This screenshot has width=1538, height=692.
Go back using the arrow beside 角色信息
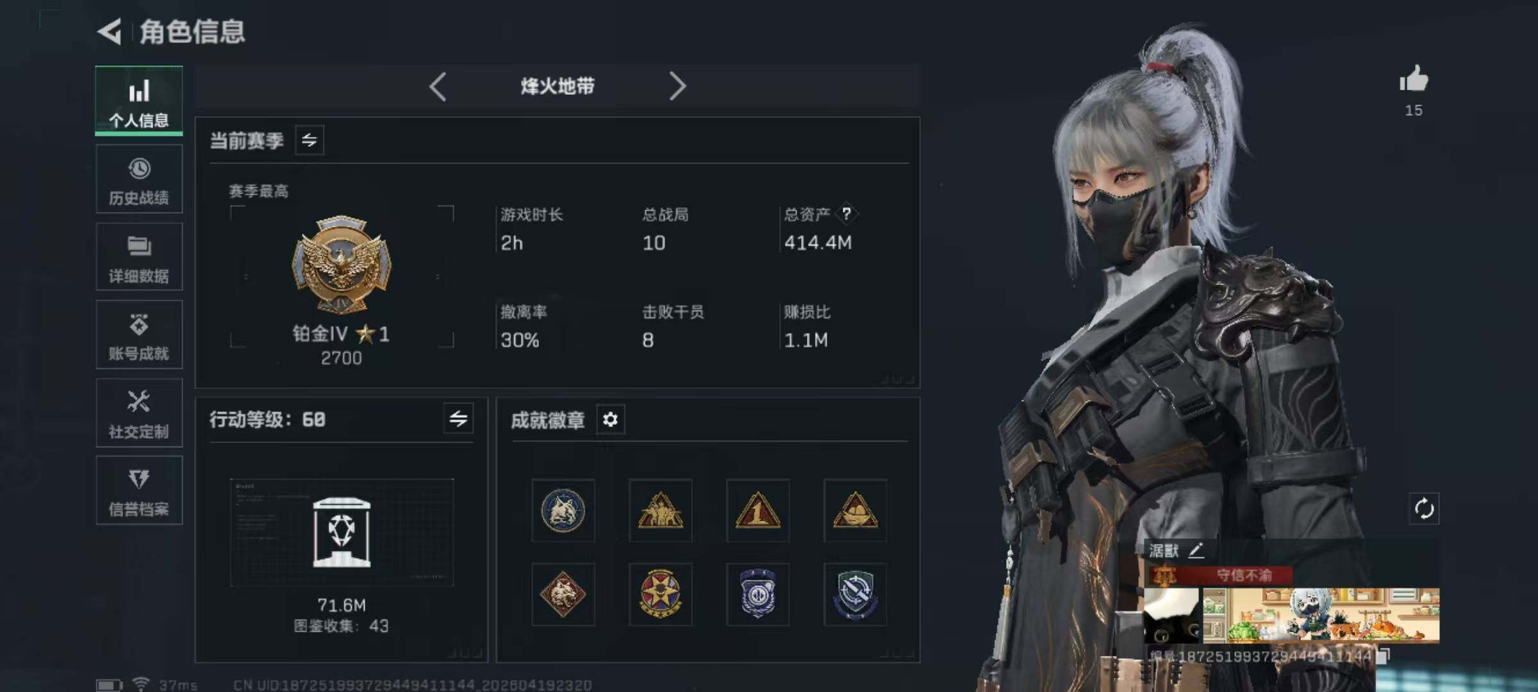(x=110, y=31)
